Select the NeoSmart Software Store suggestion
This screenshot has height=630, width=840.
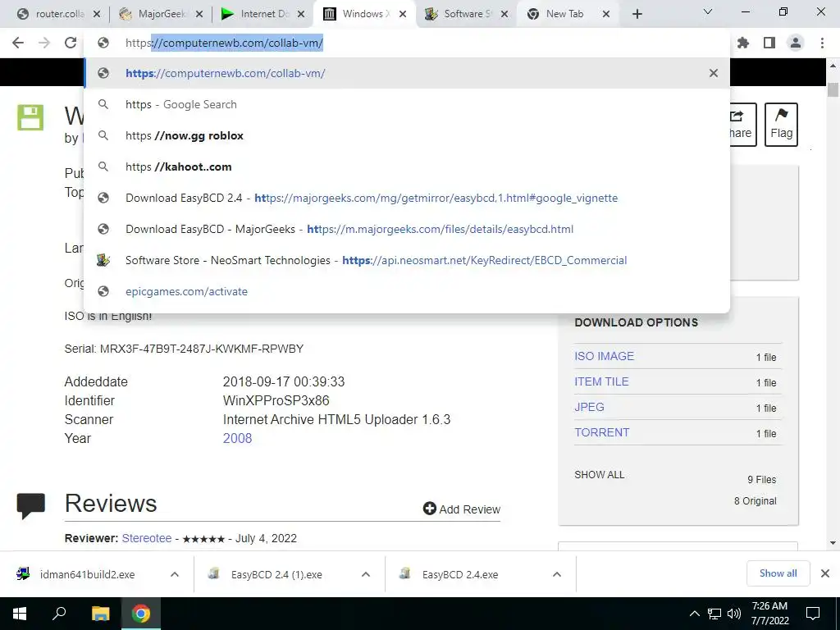(x=407, y=260)
